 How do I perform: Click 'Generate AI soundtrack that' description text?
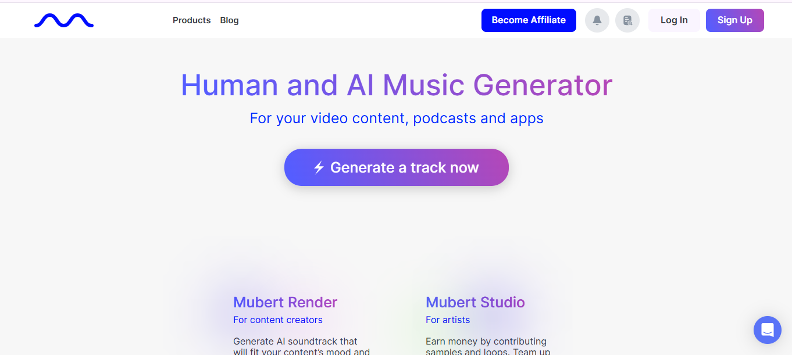[x=295, y=341]
